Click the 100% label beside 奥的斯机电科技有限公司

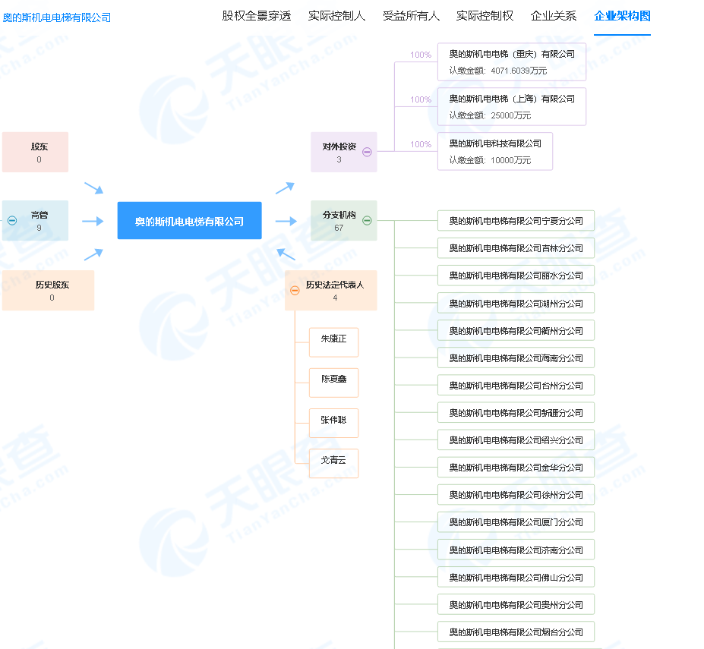421,144
